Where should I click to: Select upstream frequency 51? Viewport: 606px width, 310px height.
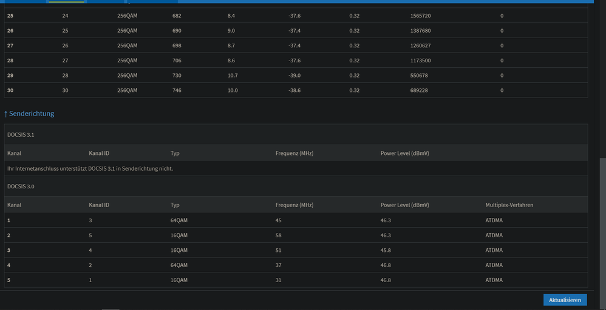coord(278,250)
